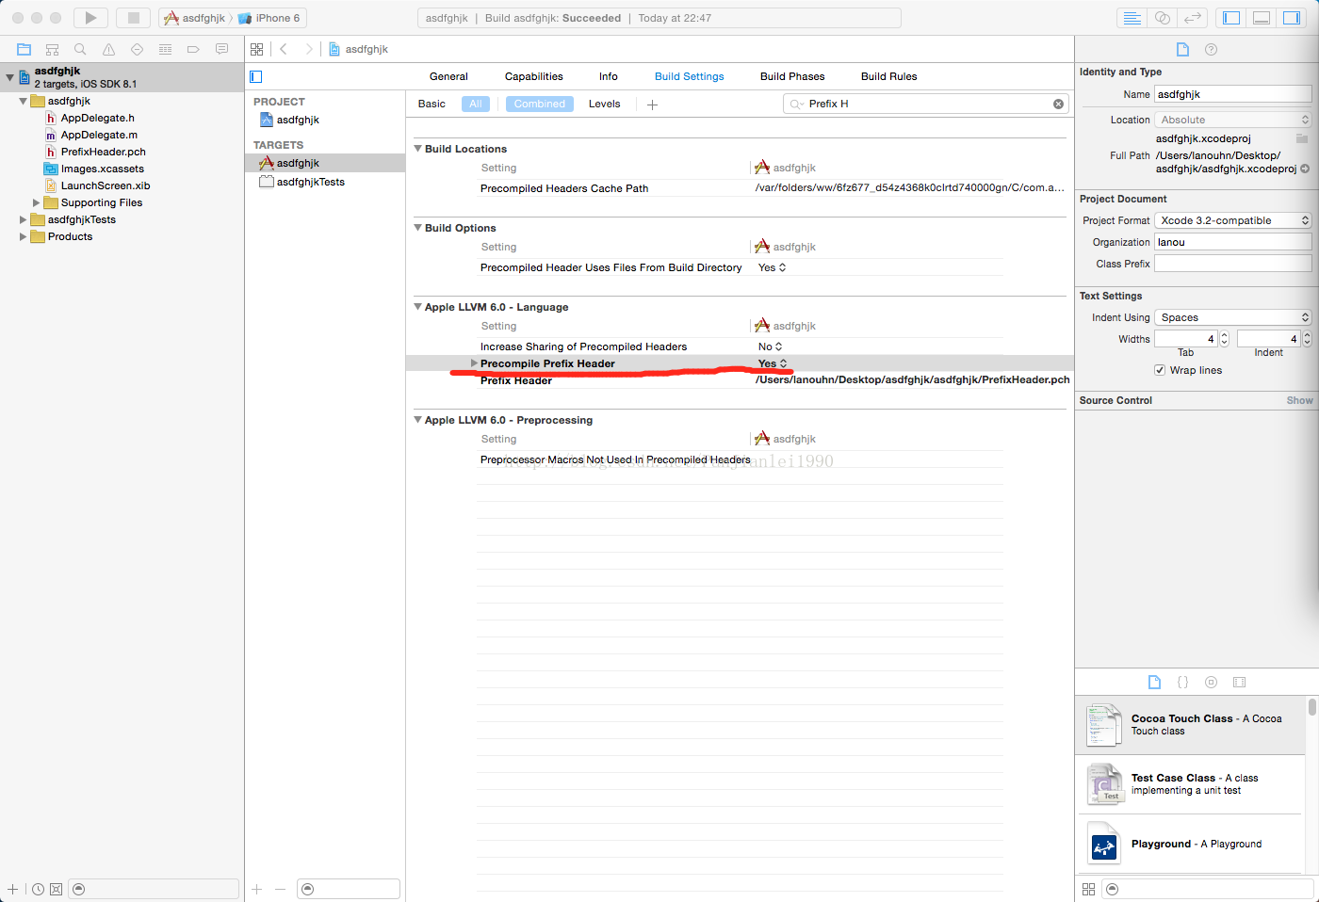Screen dimensions: 1319x902
Task: Switch to the Version editor
Action: pyautogui.click(x=1193, y=18)
